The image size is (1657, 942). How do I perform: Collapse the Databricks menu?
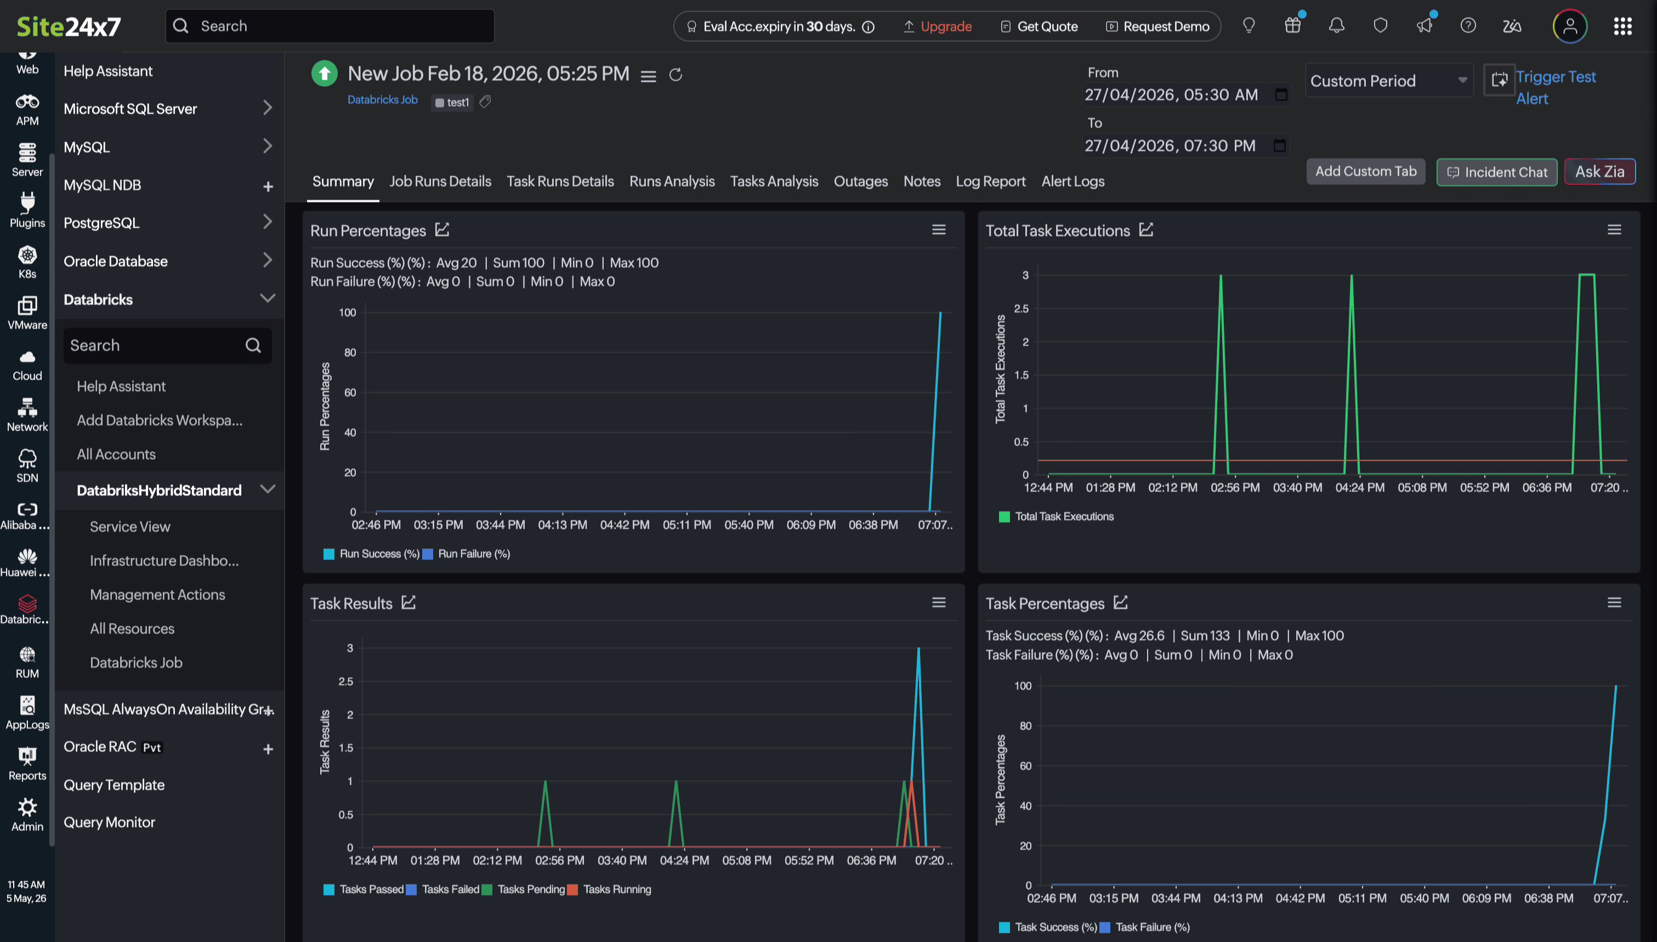point(267,298)
